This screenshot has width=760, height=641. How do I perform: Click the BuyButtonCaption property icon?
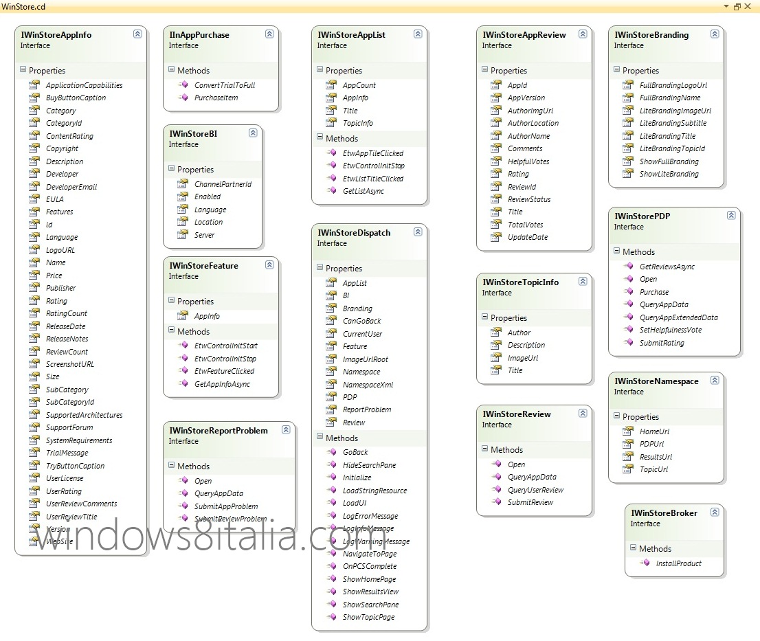click(x=34, y=98)
